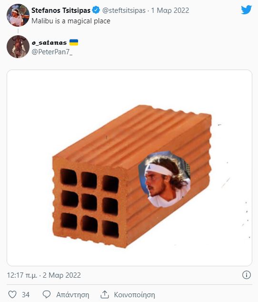Open the @steftsitsipas handle link
This screenshot has width=258, height=302.
(x=124, y=10)
